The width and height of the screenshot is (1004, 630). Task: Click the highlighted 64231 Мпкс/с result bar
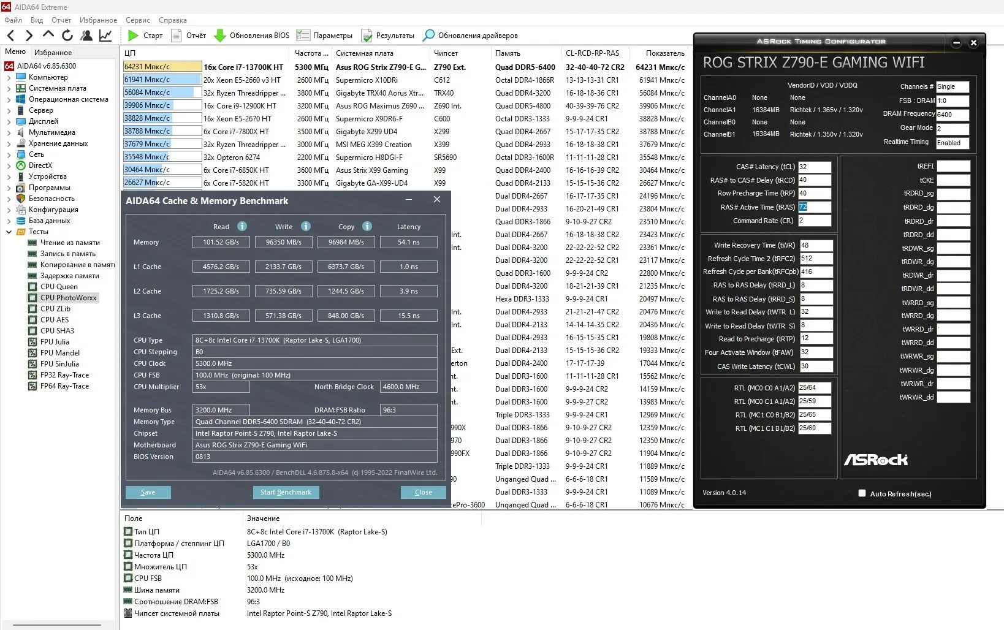(x=162, y=67)
